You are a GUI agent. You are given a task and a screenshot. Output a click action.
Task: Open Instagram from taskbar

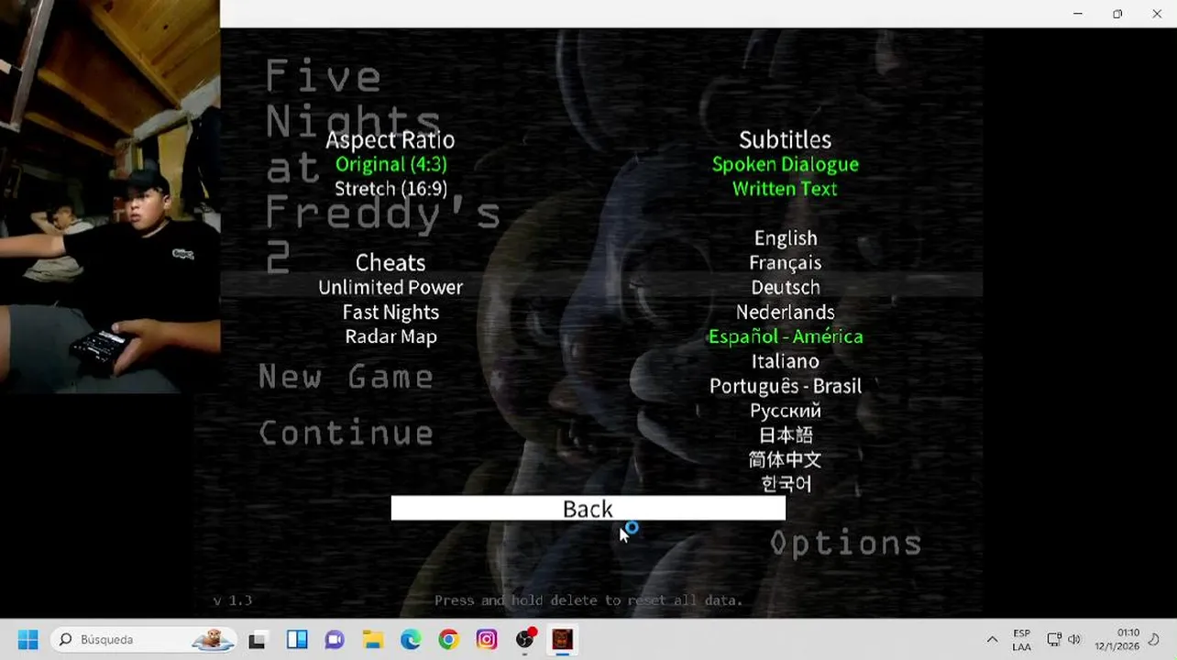coord(487,640)
